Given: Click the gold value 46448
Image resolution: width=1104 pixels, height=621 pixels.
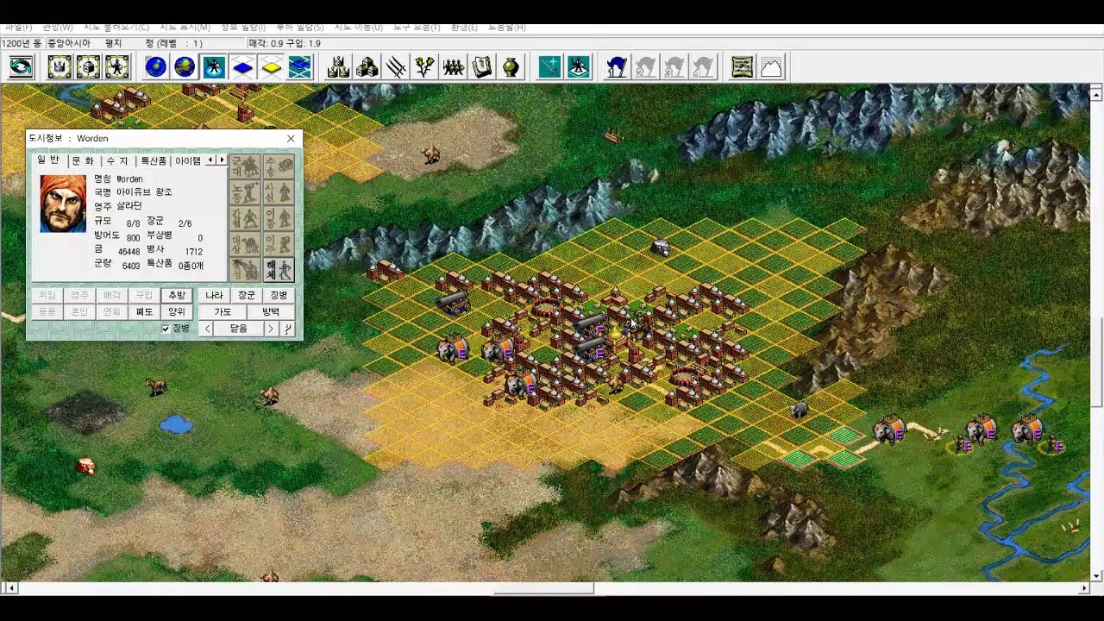Looking at the screenshot, I should click(129, 252).
